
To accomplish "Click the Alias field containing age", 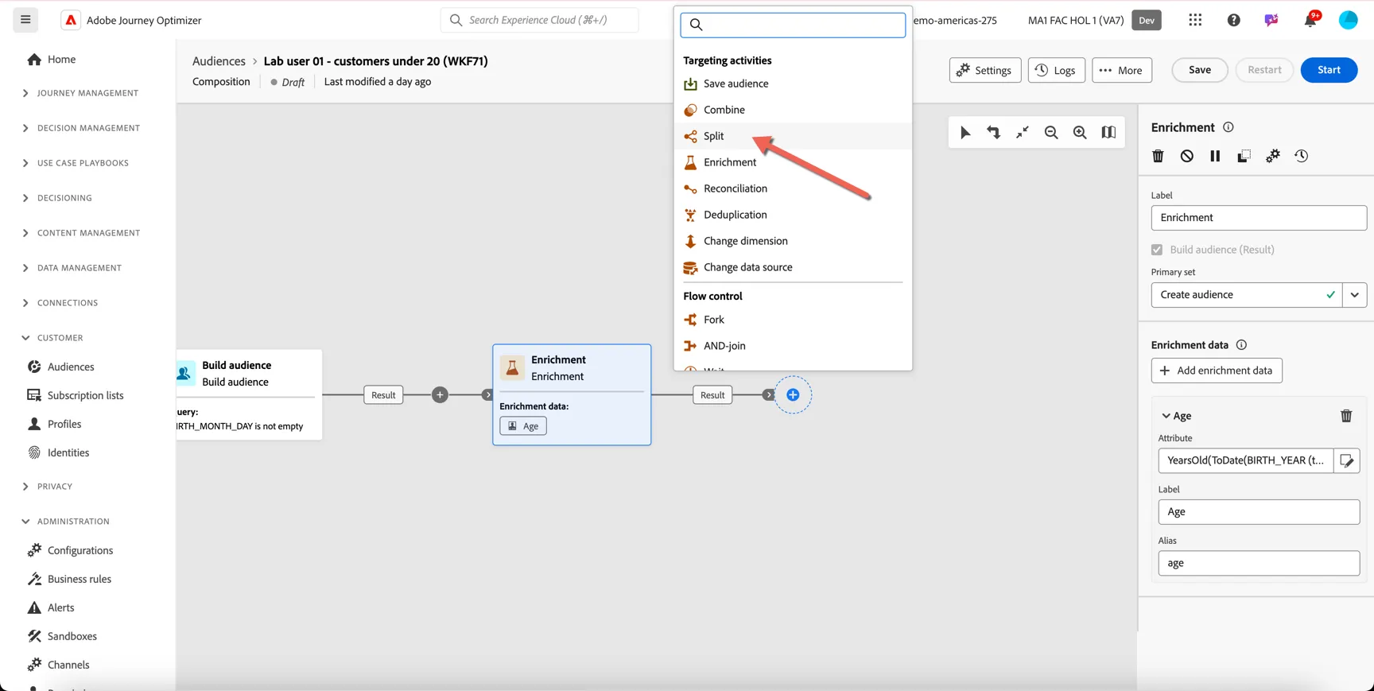I will click(x=1259, y=563).
